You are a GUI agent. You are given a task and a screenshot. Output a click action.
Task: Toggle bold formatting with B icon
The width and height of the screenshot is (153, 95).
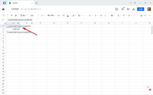point(63,15)
